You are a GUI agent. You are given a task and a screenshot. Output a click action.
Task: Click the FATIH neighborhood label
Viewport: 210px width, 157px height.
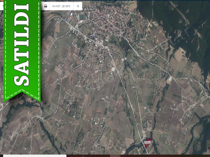coord(87,9)
